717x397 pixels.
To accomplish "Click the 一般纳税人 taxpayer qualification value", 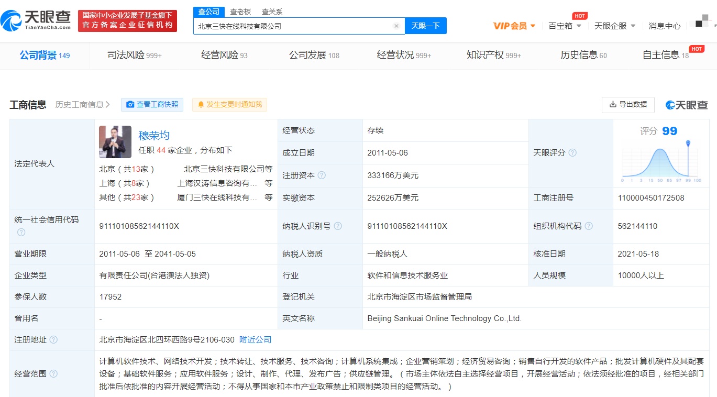I will point(388,254).
